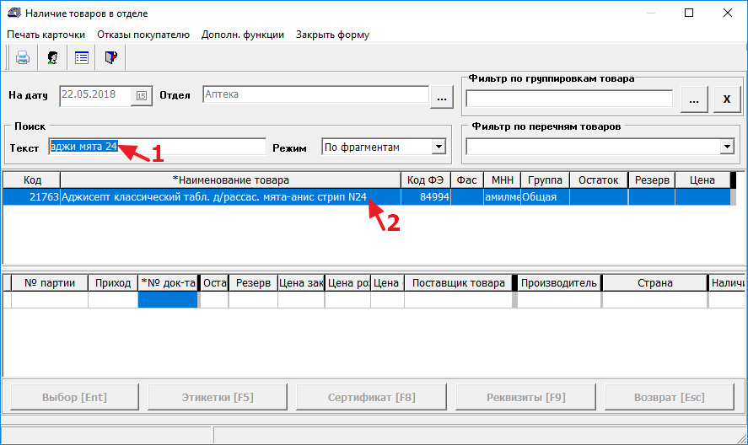This screenshot has height=445, width=748.
Task: Click the close form door icon
Action: click(x=110, y=58)
